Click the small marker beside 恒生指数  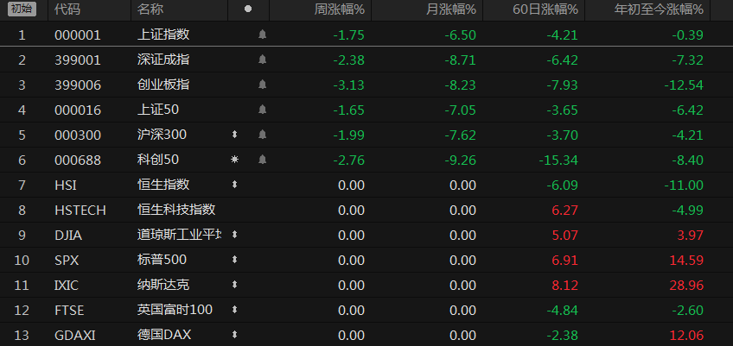tap(234, 185)
